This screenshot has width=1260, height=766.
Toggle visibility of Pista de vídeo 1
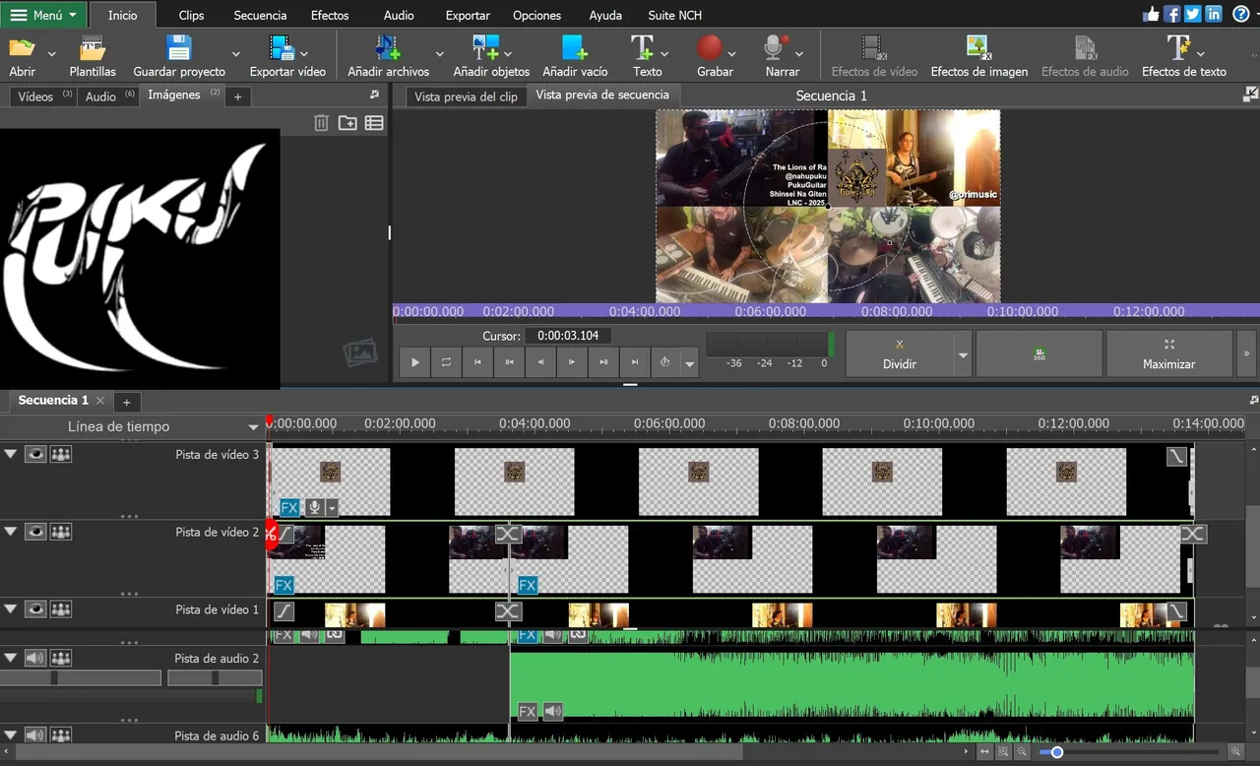[x=35, y=609]
